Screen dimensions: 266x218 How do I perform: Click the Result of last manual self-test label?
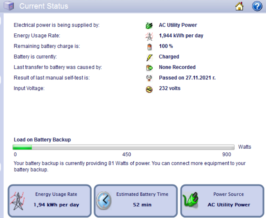52,78
